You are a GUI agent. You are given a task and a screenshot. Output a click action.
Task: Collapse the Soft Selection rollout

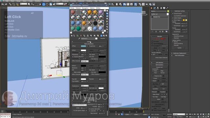(x=159, y=63)
